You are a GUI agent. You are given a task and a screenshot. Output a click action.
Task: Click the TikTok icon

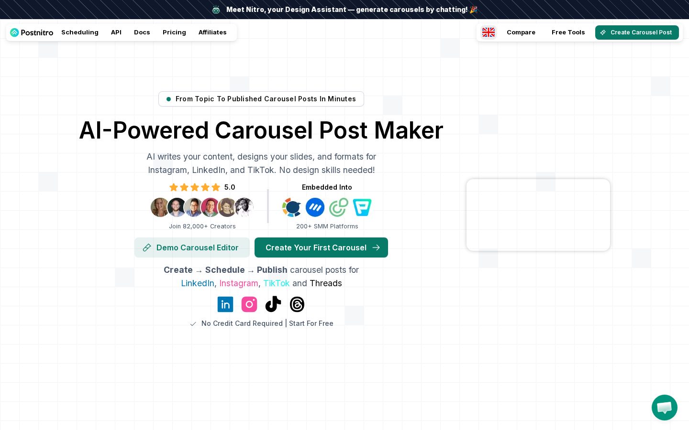click(x=273, y=304)
